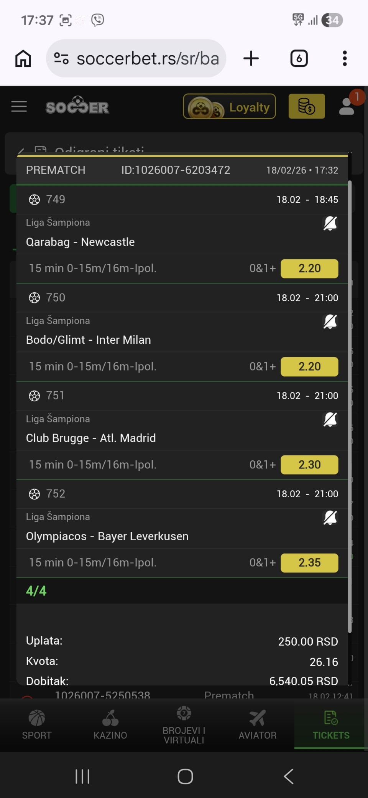Switch to the Kazino tab

pos(110,724)
